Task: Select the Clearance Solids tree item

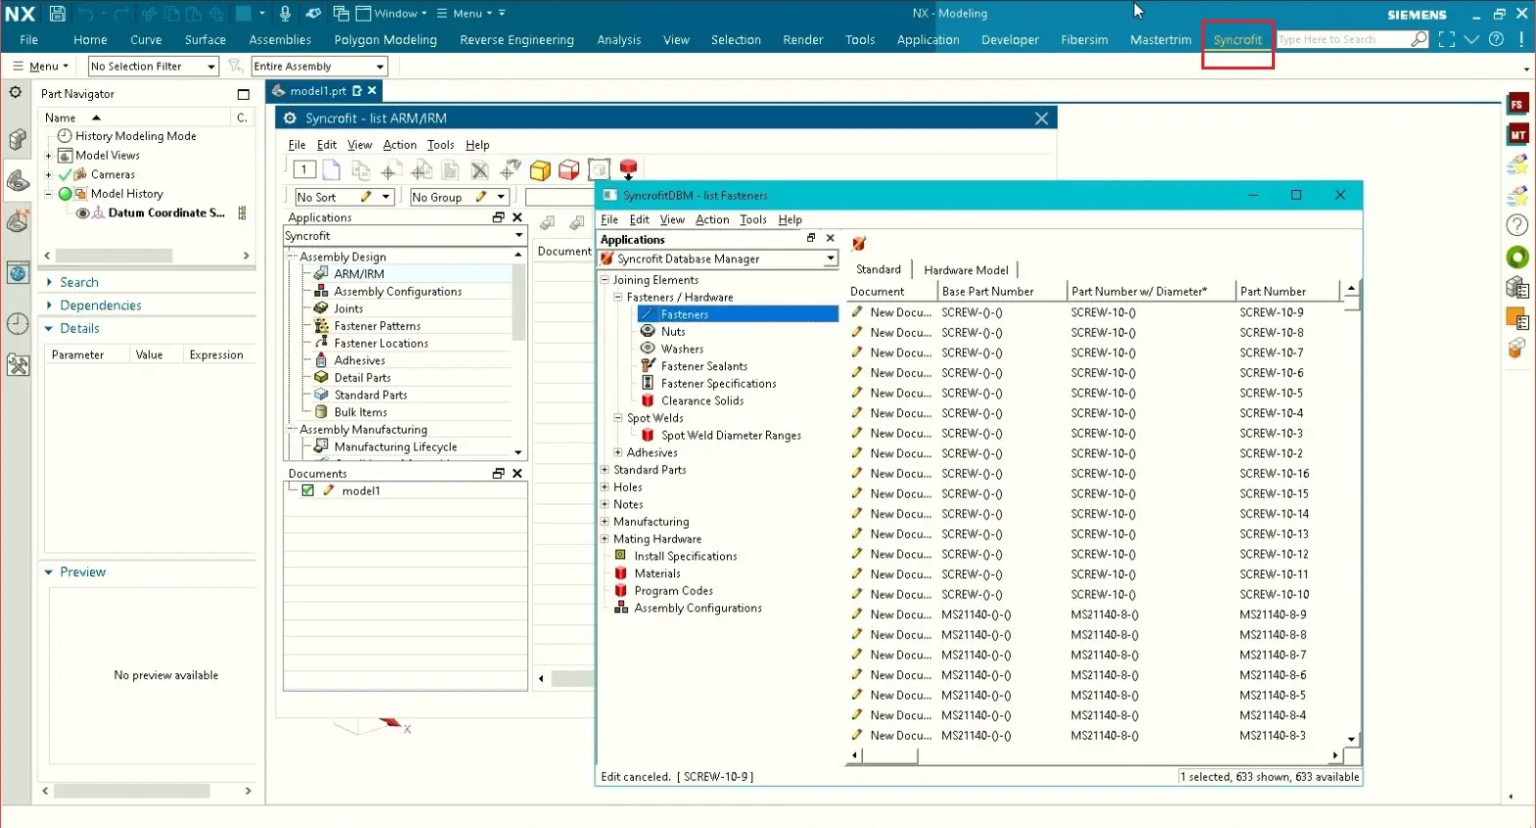Action: (x=702, y=401)
